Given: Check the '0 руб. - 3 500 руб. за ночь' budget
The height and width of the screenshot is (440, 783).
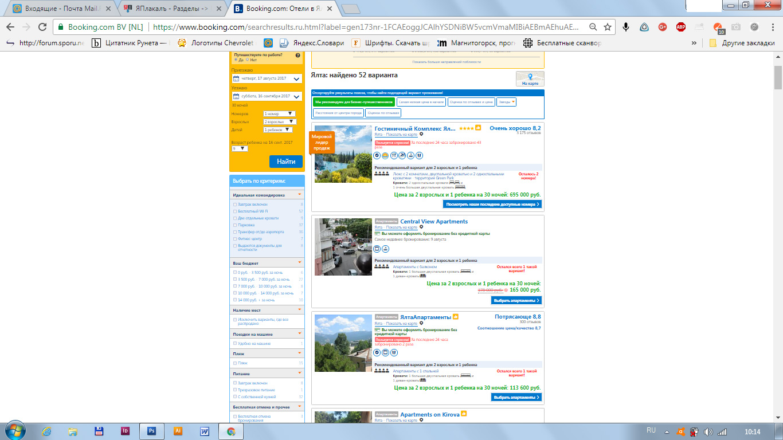Looking at the screenshot, I should (235, 272).
